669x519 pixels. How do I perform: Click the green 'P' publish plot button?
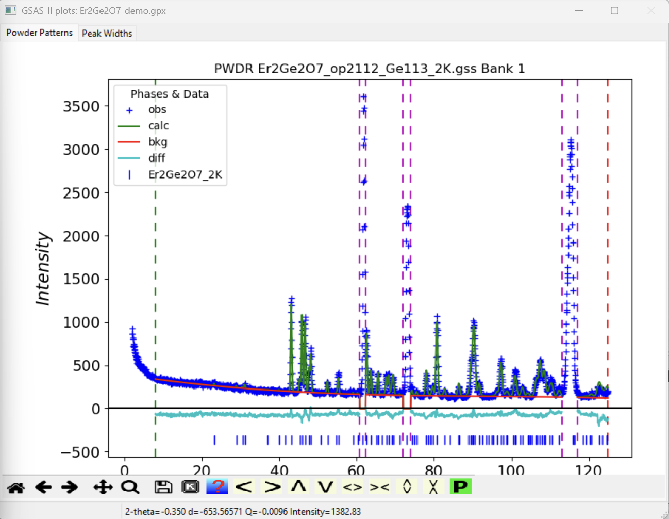tap(461, 486)
